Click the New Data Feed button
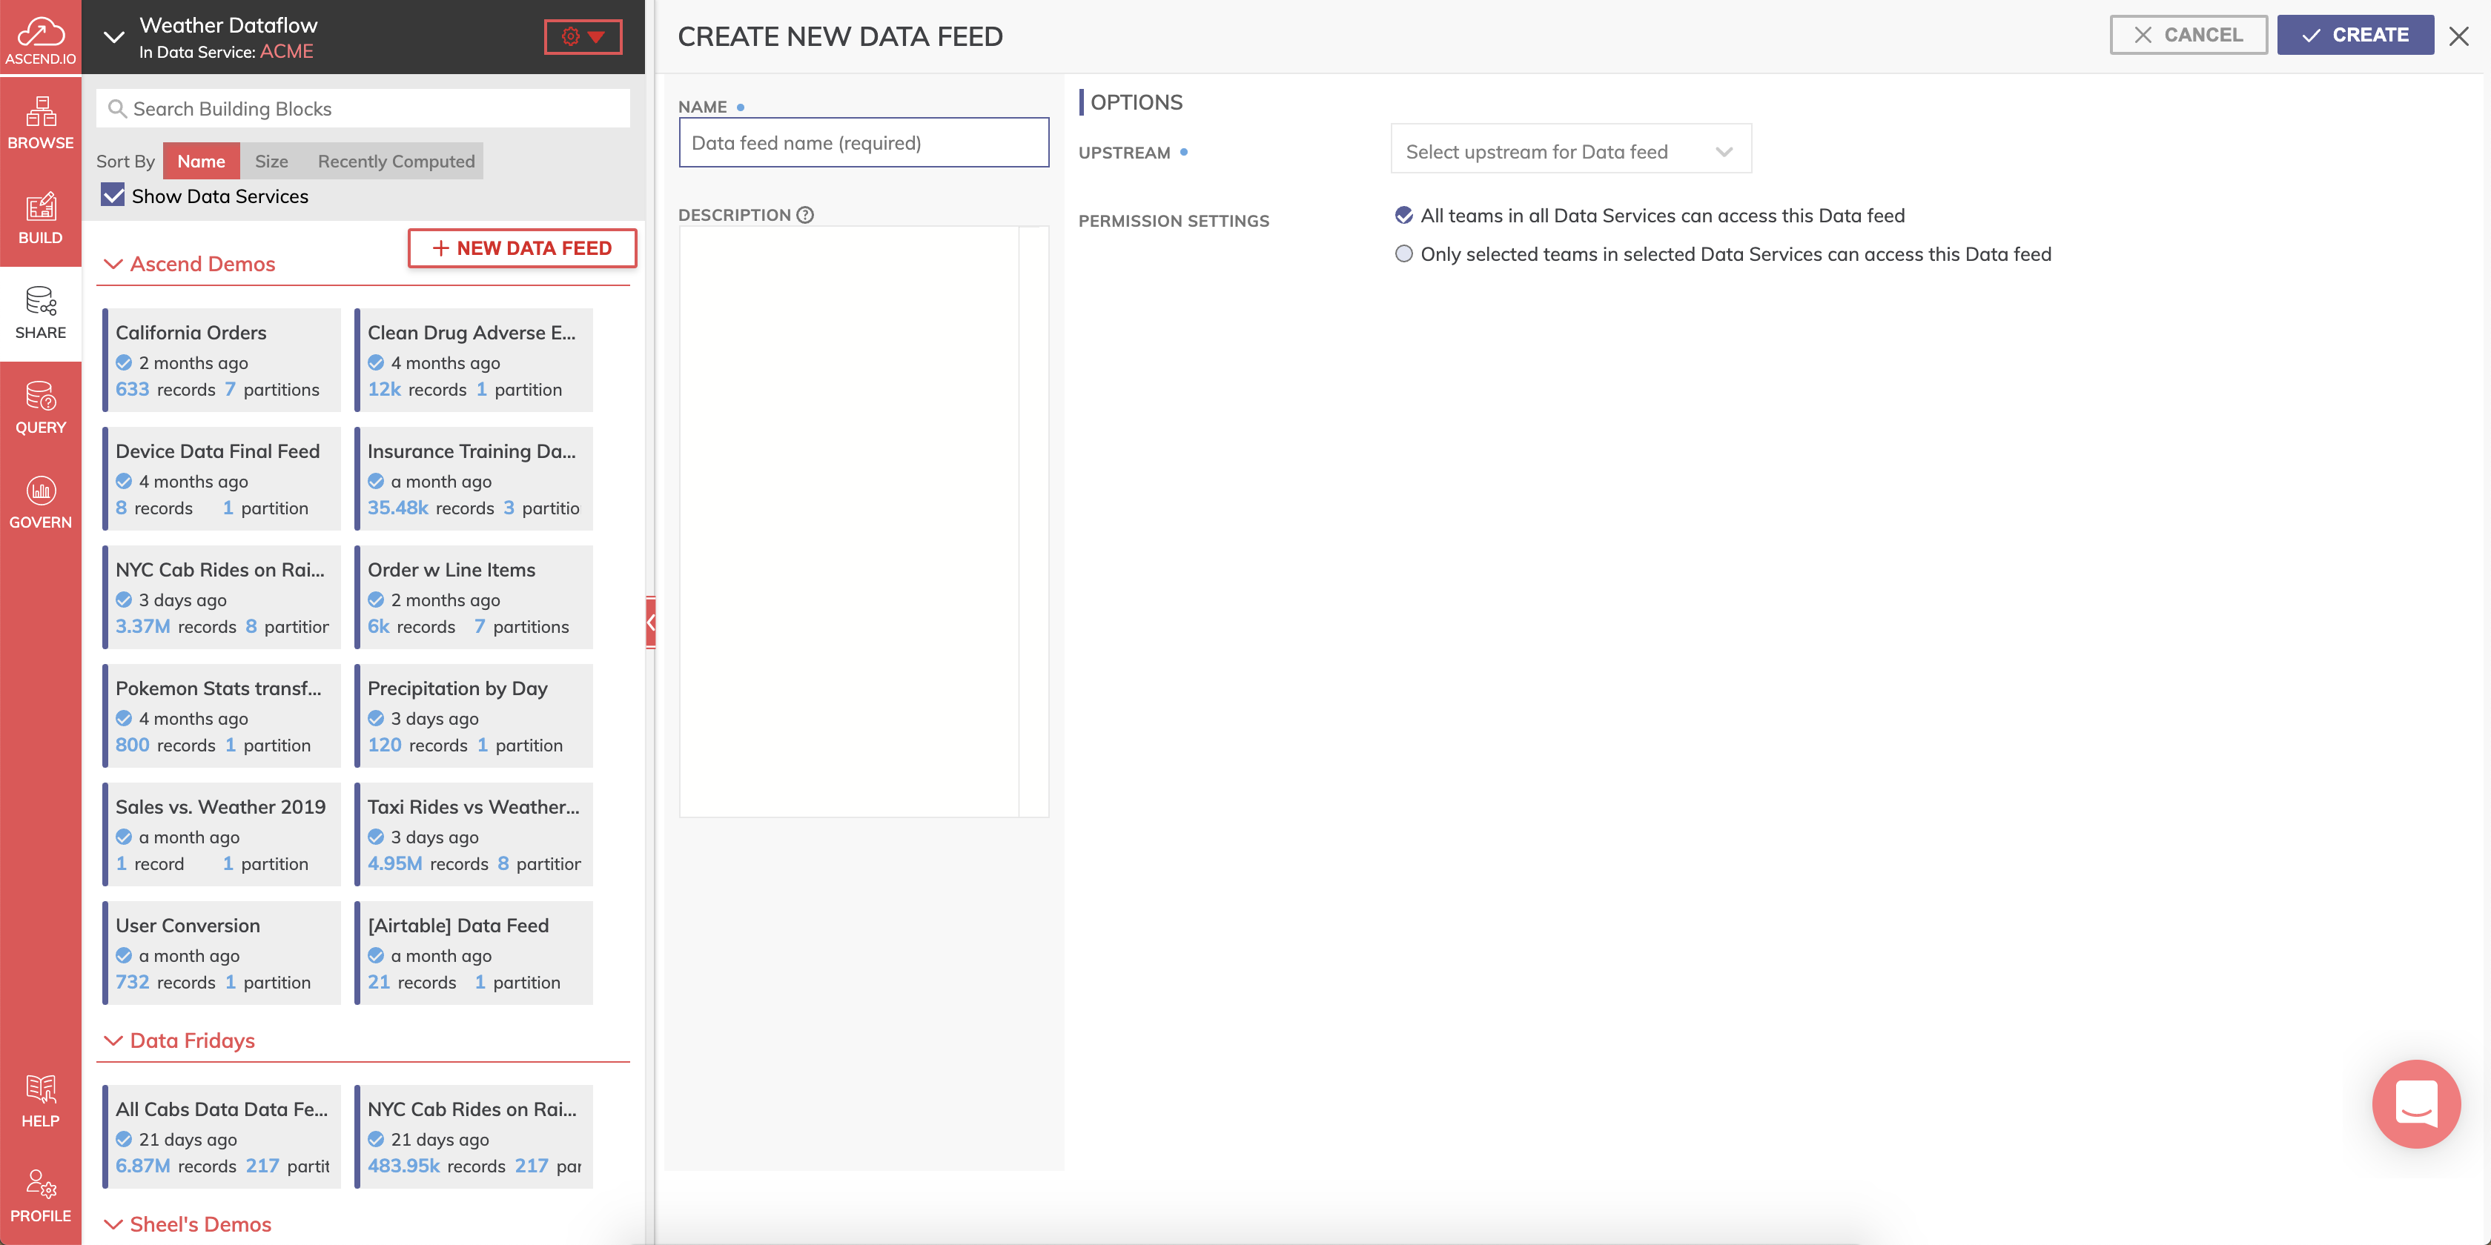Screen dimensions: 2491x1245 coord(521,248)
